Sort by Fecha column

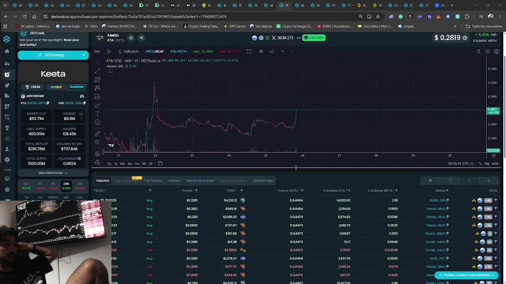pos(100,191)
